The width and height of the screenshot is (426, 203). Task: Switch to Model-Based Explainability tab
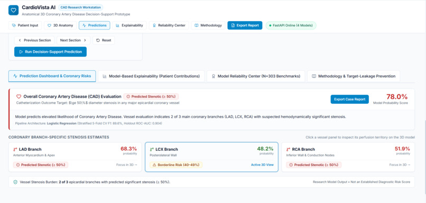click(x=151, y=76)
